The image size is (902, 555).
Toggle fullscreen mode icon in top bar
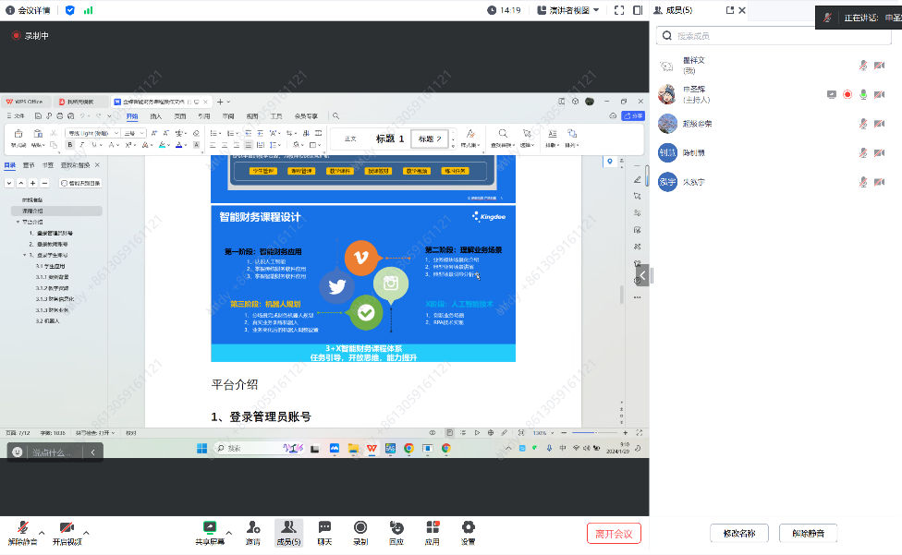coord(638,10)
